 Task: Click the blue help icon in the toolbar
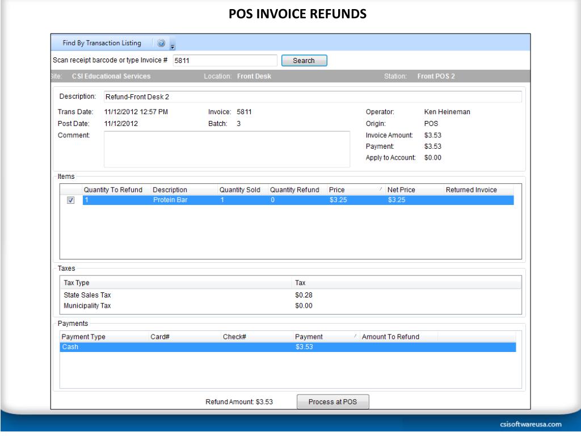pyautogui.click(x=161, y=43)
